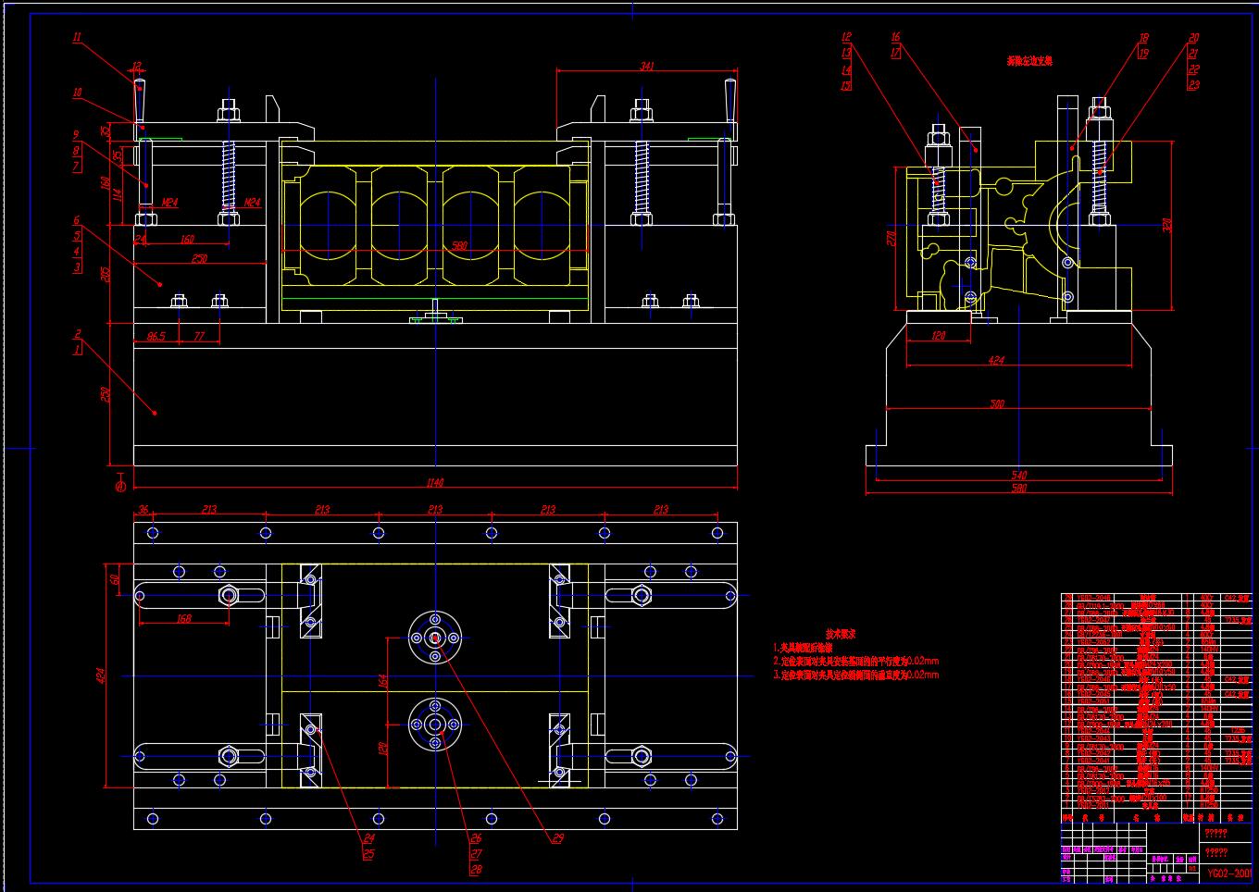Select part balloon number 8

[76, 150]
